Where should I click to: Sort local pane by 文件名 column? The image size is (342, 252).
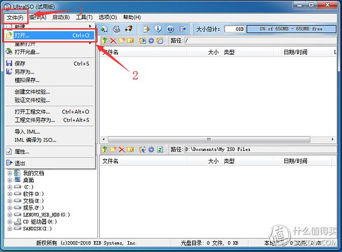coord(143,161)
